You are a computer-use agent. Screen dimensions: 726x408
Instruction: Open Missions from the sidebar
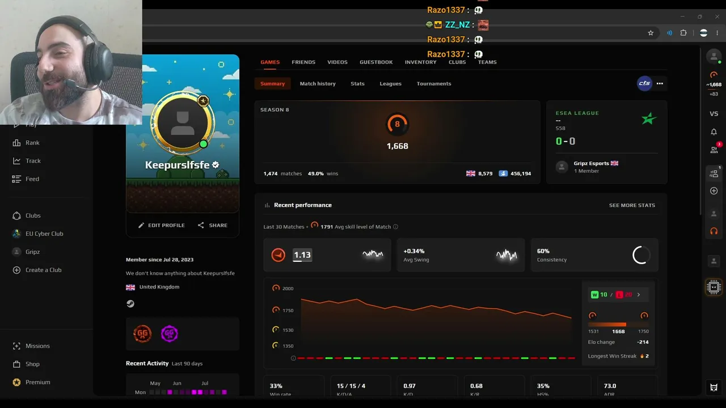(x=31, y=346)
